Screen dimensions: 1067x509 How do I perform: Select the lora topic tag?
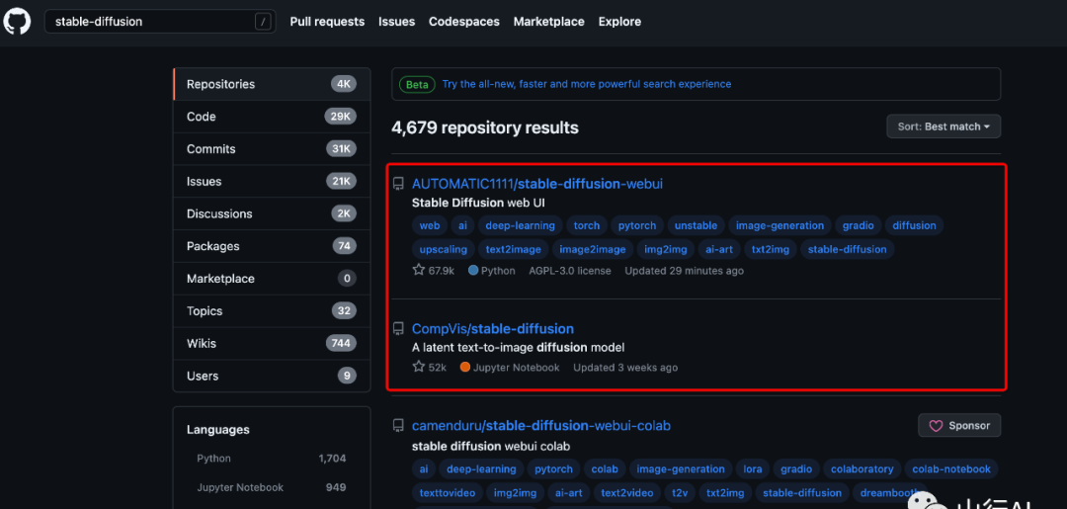753,468
